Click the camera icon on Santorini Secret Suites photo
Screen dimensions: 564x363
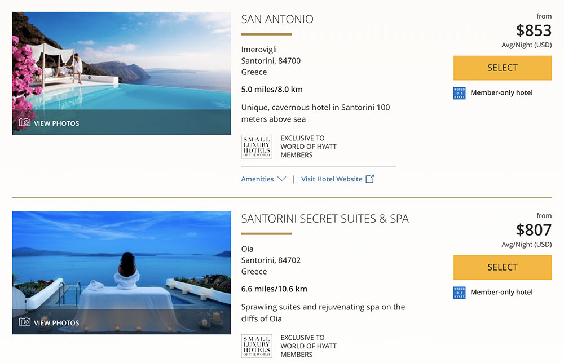(24, 322)
